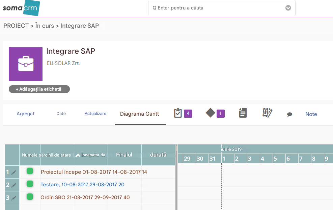333x210 pixels.
Task: Click row number 2 in task grid
Action: [x=8, y=185]
